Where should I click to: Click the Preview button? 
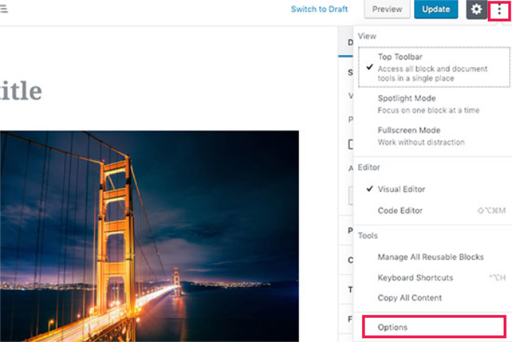pos(387,10)
